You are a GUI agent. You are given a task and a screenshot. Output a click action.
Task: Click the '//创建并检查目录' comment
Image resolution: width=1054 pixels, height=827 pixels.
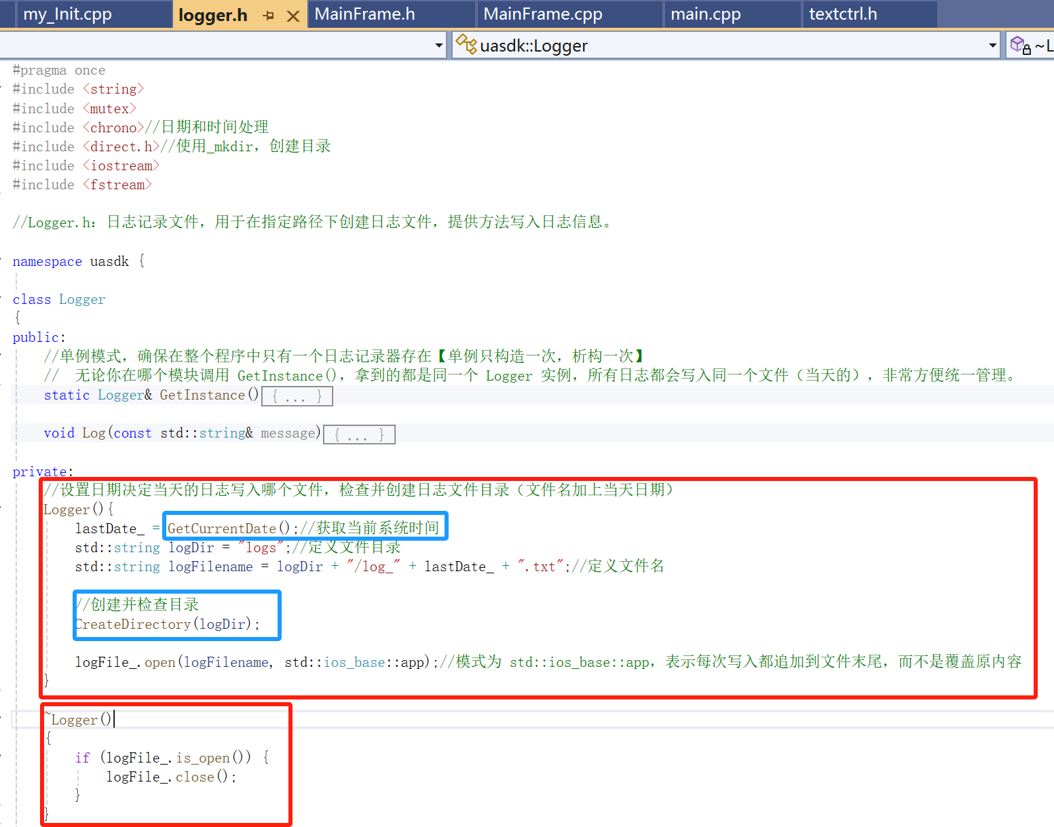(137, 604)
